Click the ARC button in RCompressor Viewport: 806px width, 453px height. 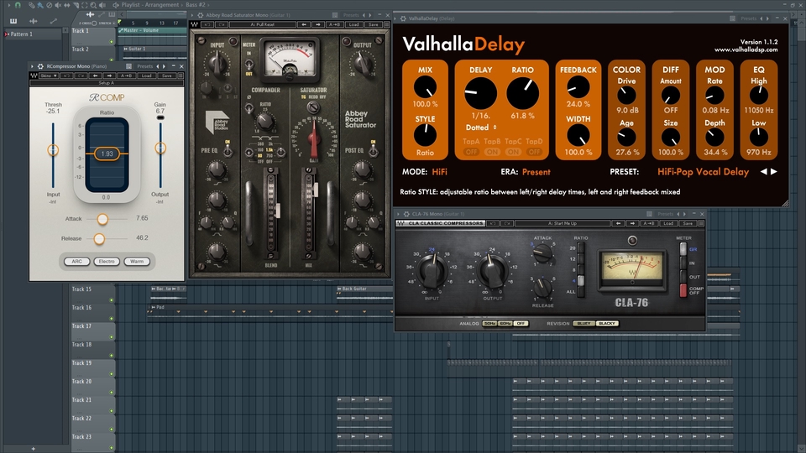[76, 262]
